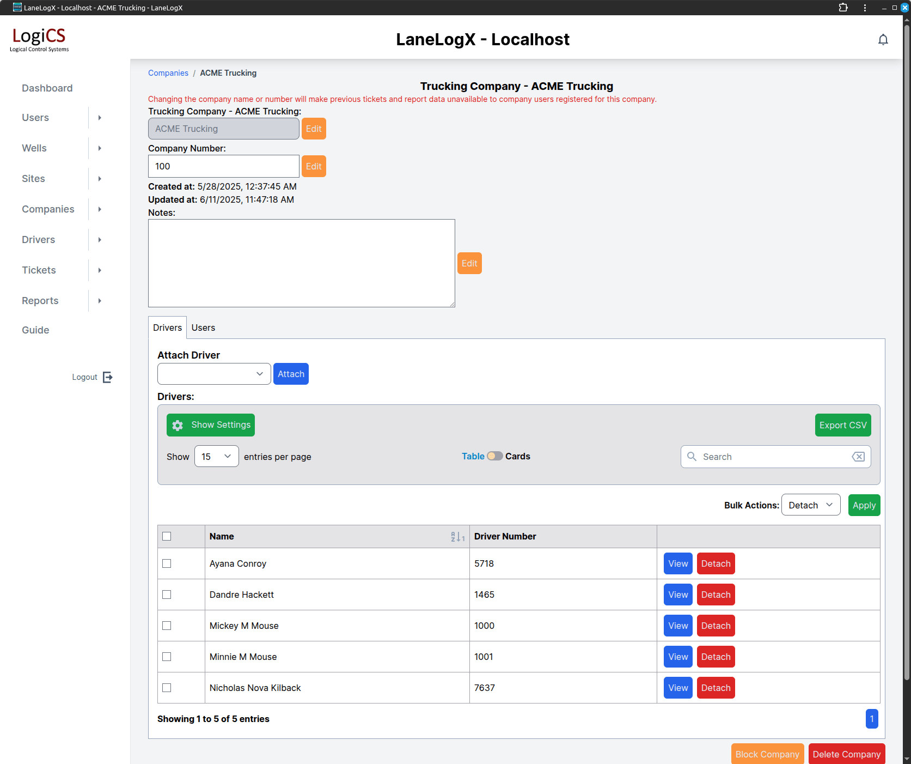This screenshot has height=764, width=911.
Task: Click the LogiCS logo
Action: (39, 39)
